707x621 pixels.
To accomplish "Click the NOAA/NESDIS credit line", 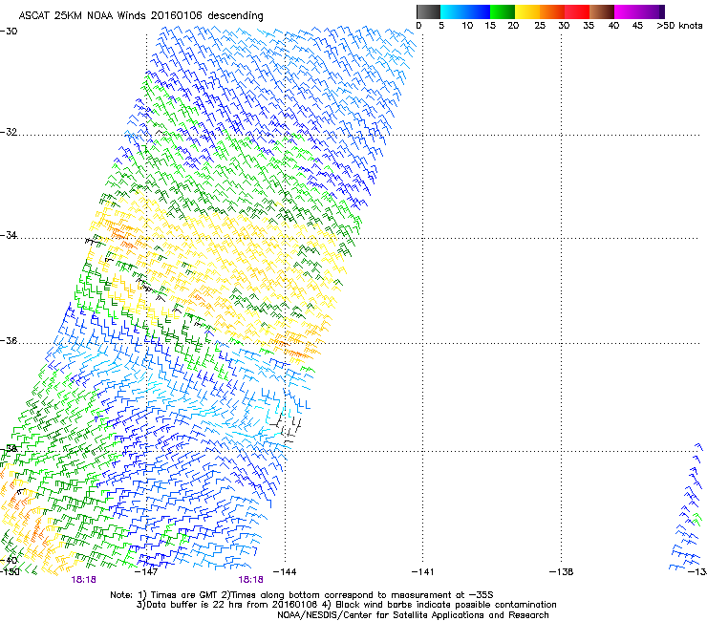I will click(413, 615).
